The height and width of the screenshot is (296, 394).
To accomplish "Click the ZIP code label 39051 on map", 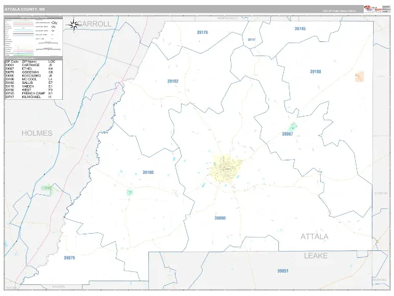I will tap(283, 271).
